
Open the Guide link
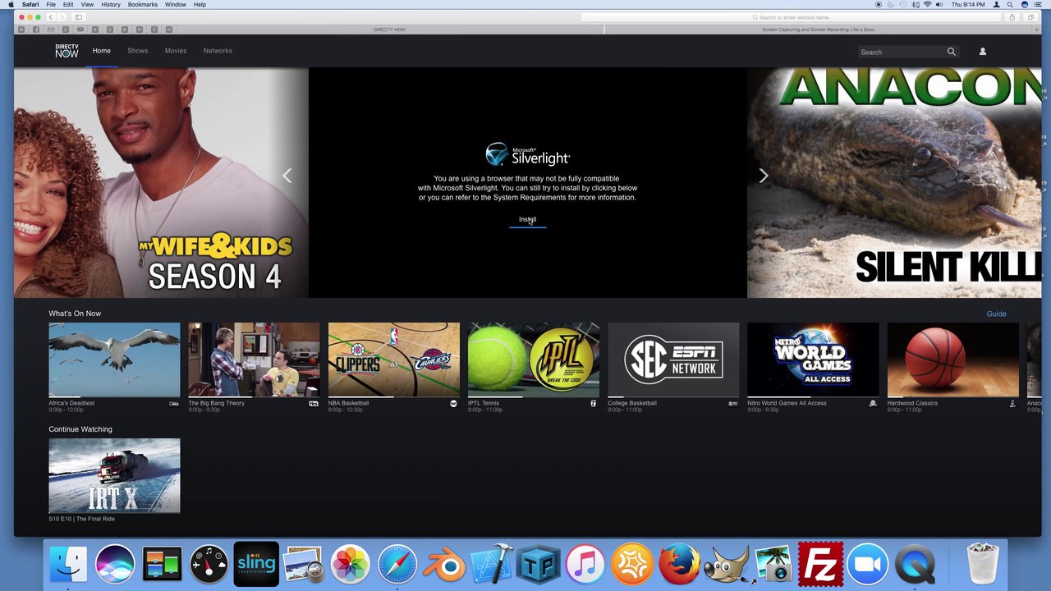tap(996, 314)
